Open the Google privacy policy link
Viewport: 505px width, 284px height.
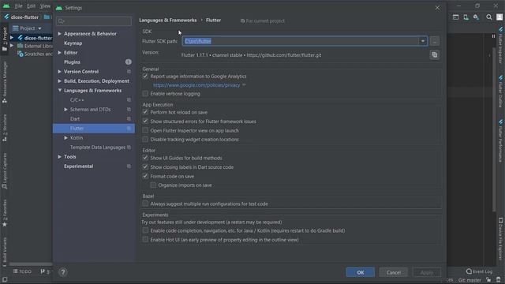(x=196, y=85)
